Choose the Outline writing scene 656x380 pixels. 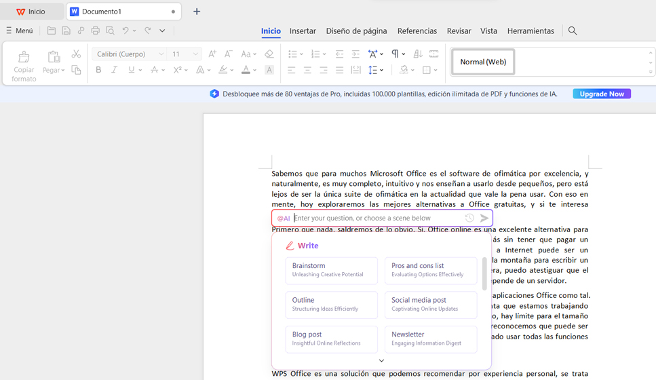(331, 305)
